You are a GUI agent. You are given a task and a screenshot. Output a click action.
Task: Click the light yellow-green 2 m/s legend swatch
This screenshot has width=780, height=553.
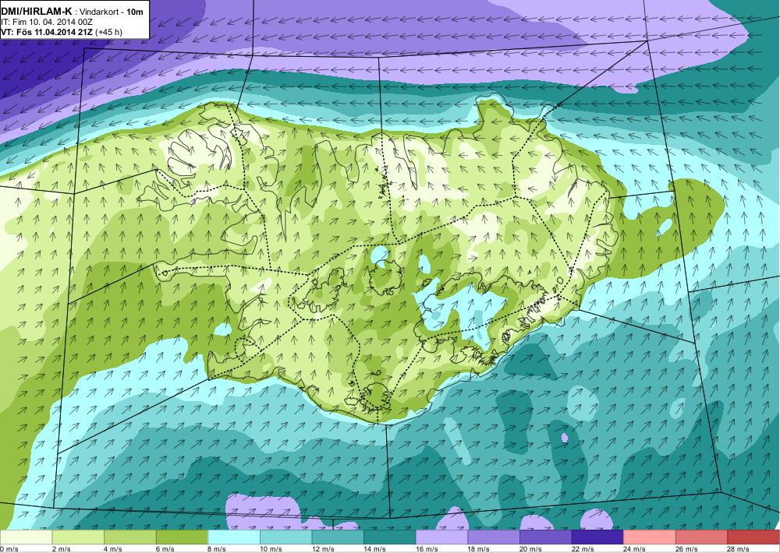tap(77, 537)
